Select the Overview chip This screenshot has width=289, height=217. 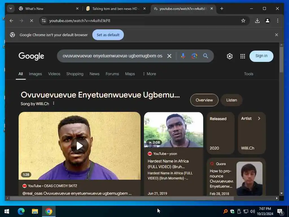pos(204,100)
